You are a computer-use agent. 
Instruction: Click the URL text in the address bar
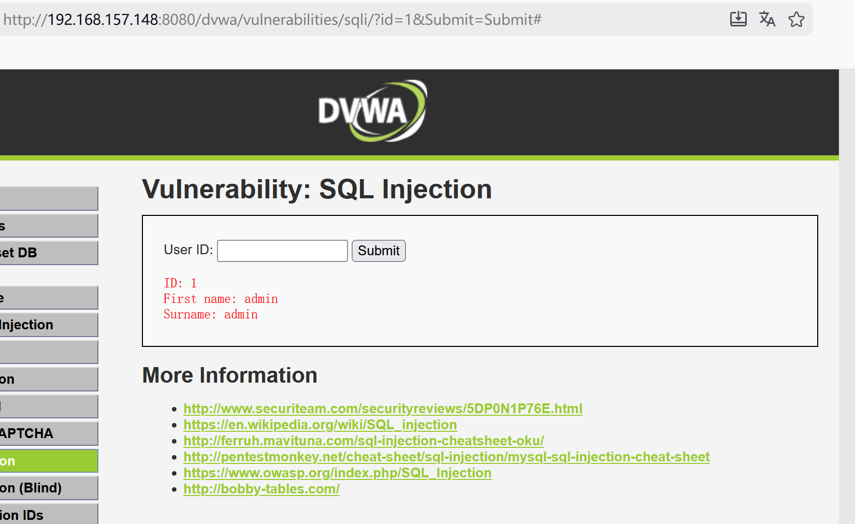(272, 20)
